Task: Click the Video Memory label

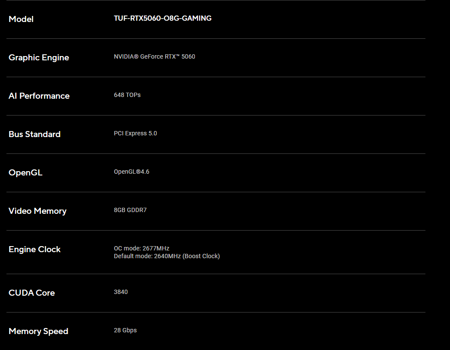Action: coord(37,211)
